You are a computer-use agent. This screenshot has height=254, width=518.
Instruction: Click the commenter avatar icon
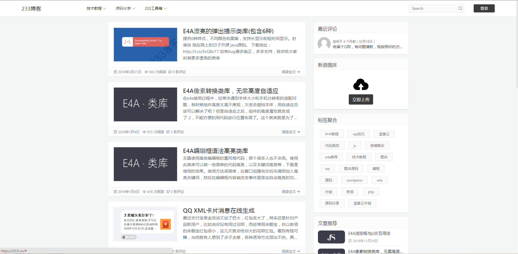[324, 44]
